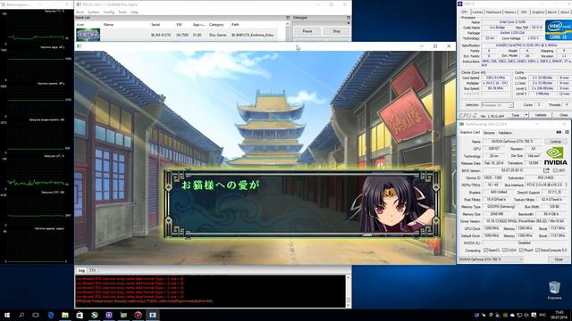Image resolution: width=572 pixels, height=321 pixels.
Task: Open File Explorer from the taskbar
Action: click(x=65, y=315)
